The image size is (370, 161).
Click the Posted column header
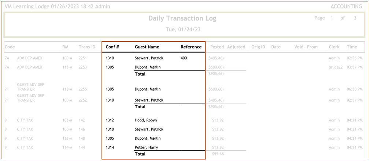pyautogui.click(x=217, y=47)
